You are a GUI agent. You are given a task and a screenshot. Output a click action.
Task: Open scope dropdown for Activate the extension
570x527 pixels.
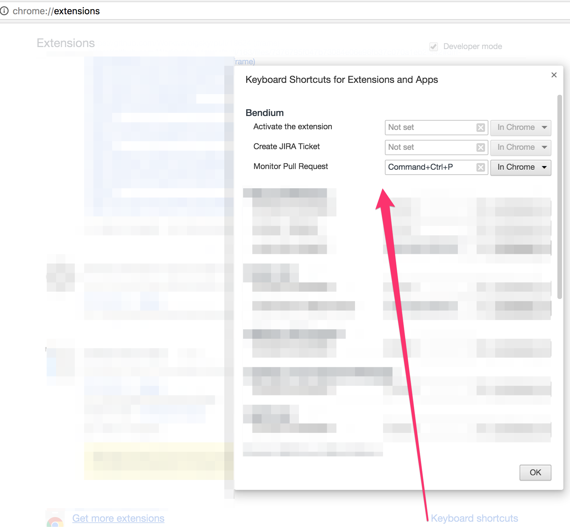[521, 128]
